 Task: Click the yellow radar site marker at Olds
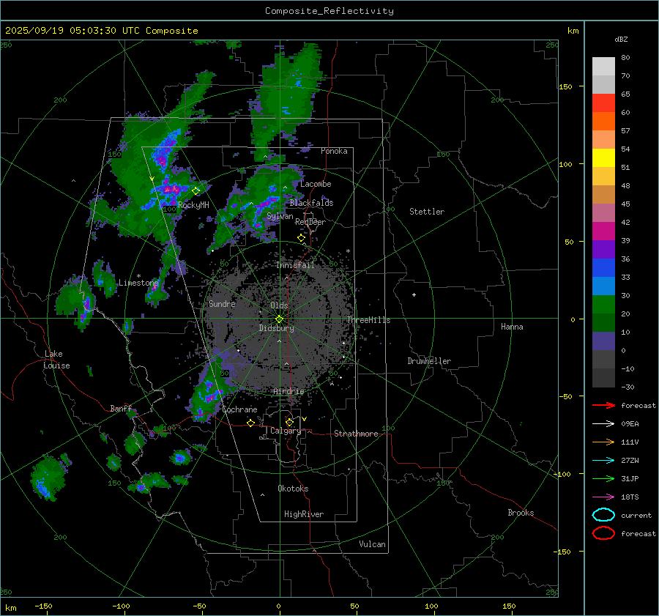click(x=279, y=319)
